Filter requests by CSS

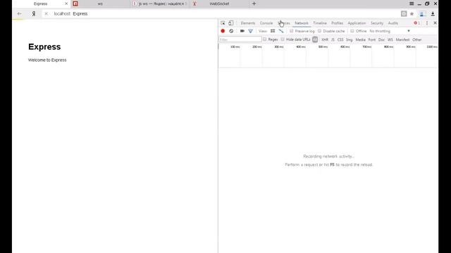340,39
